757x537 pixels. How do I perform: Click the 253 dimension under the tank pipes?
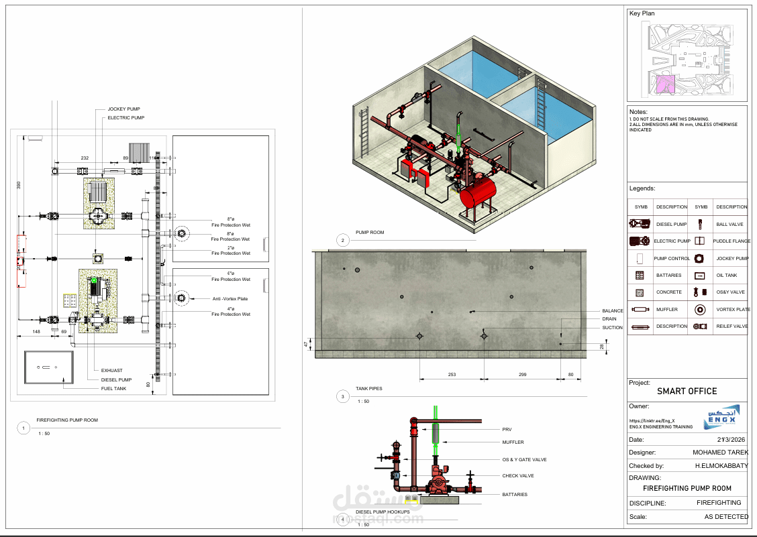coord(452,374)
